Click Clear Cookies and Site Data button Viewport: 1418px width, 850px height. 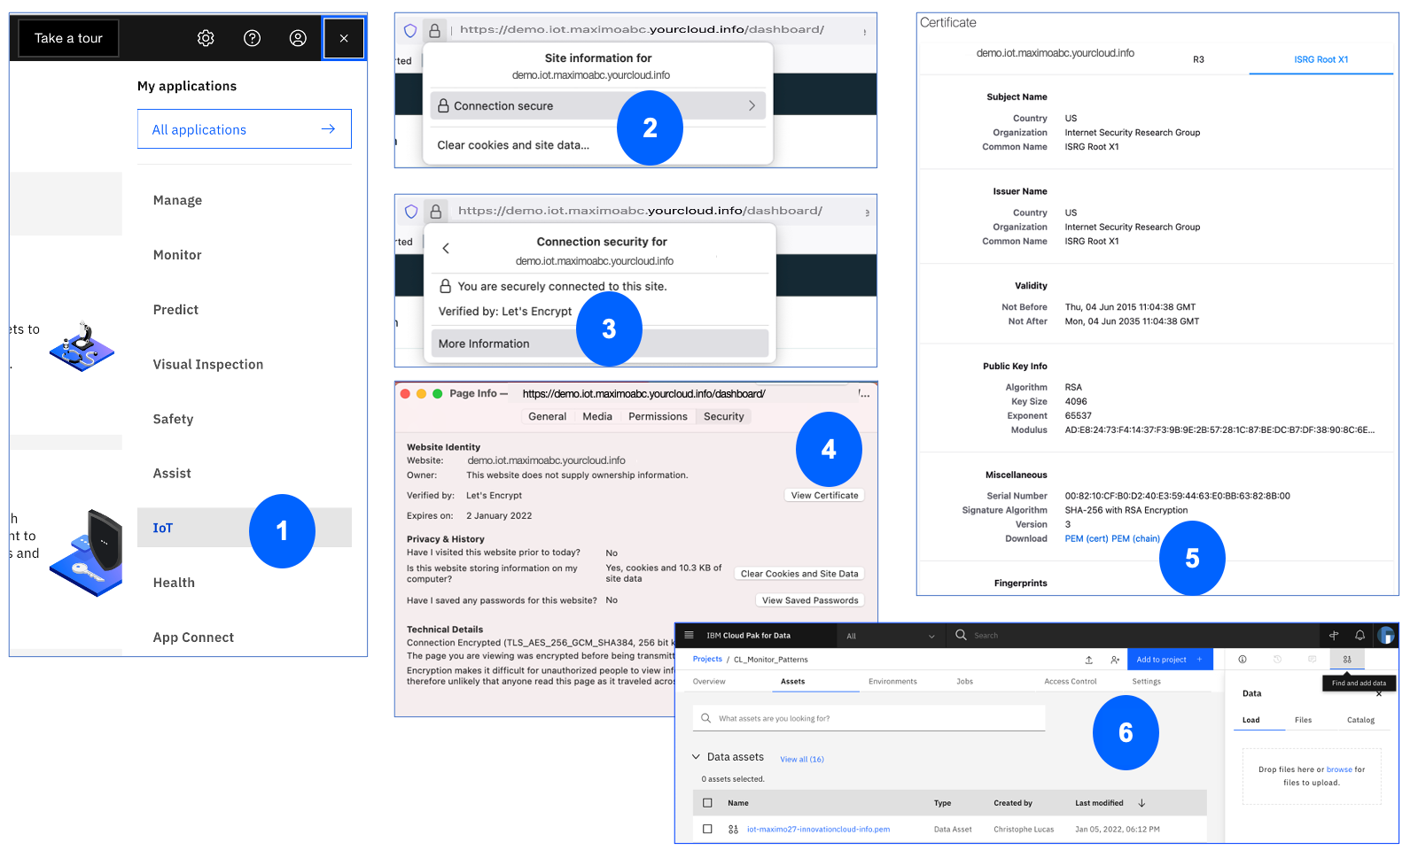(x=799, y=574)
